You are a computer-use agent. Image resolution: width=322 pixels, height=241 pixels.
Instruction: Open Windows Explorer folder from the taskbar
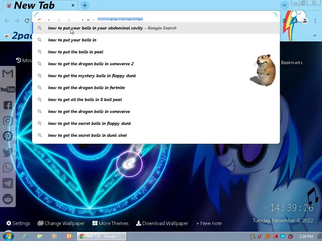pos(40,236)
